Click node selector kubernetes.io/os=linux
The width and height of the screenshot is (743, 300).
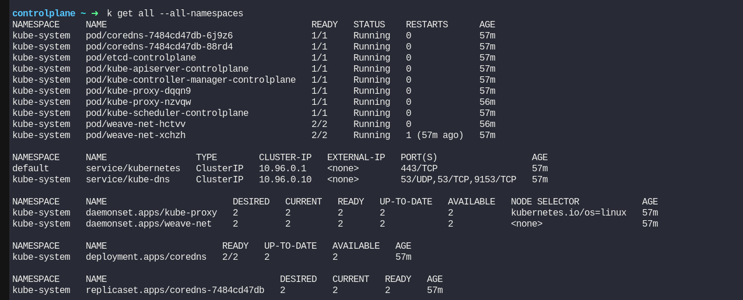coord(569,213)
